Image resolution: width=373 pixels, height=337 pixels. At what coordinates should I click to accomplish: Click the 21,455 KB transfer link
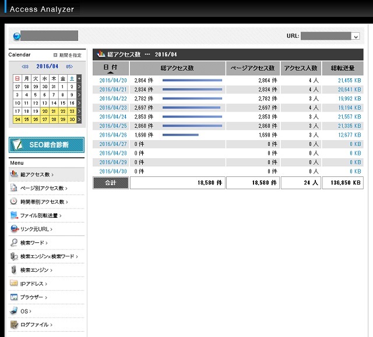tap(350, 81)
